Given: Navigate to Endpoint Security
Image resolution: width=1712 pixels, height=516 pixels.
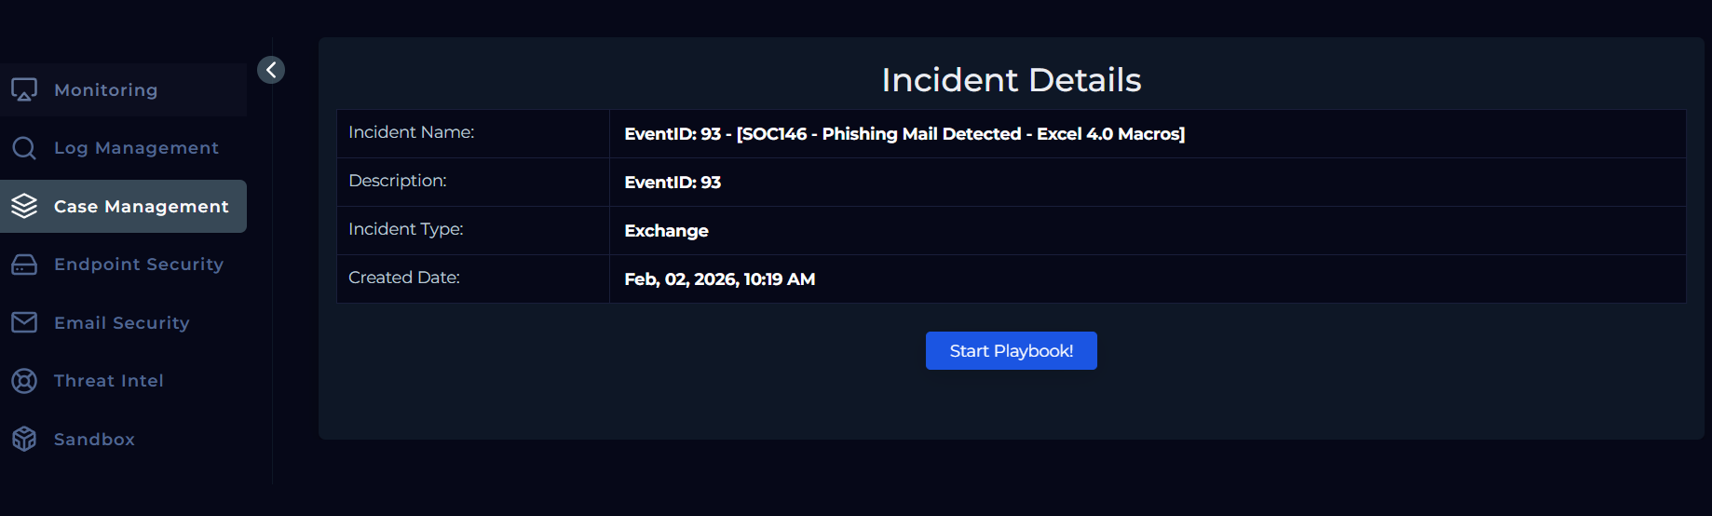Looking at the screenshot, I should pyautogui.click(x=139, y=265).
